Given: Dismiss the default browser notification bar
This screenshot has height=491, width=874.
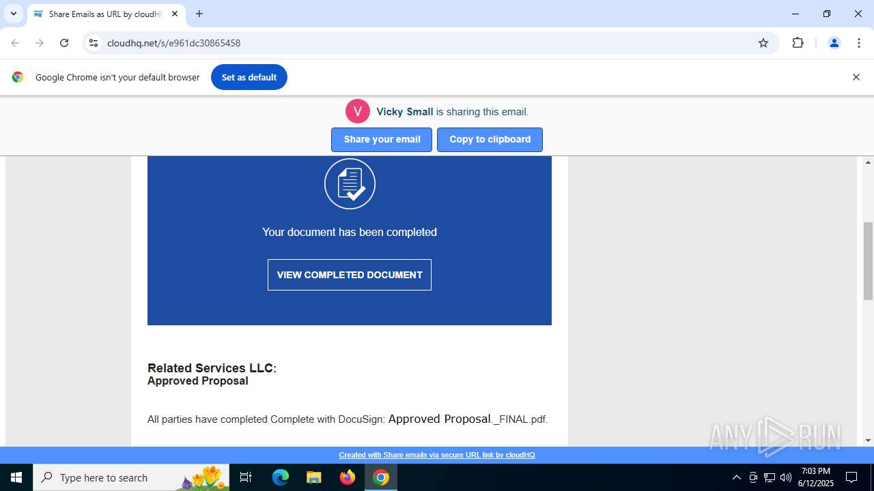Looking at the screenshot, I should coord(856,77).
